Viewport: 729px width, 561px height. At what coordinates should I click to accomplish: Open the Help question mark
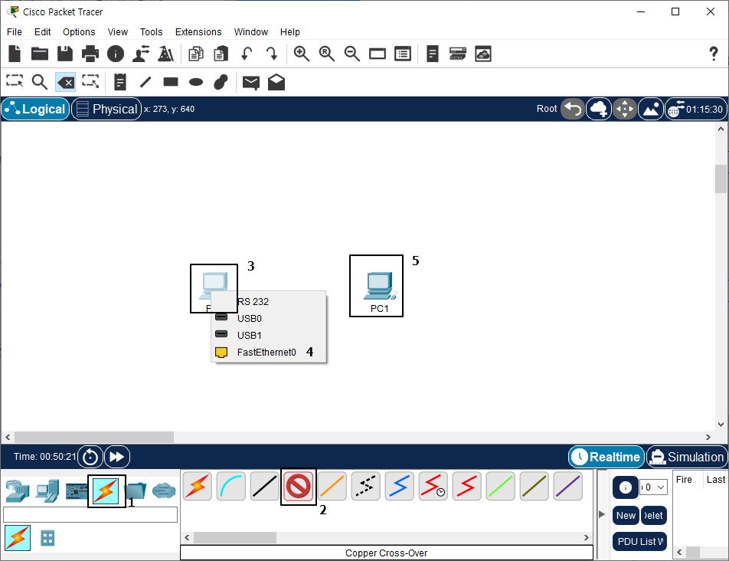click(713, 54)
